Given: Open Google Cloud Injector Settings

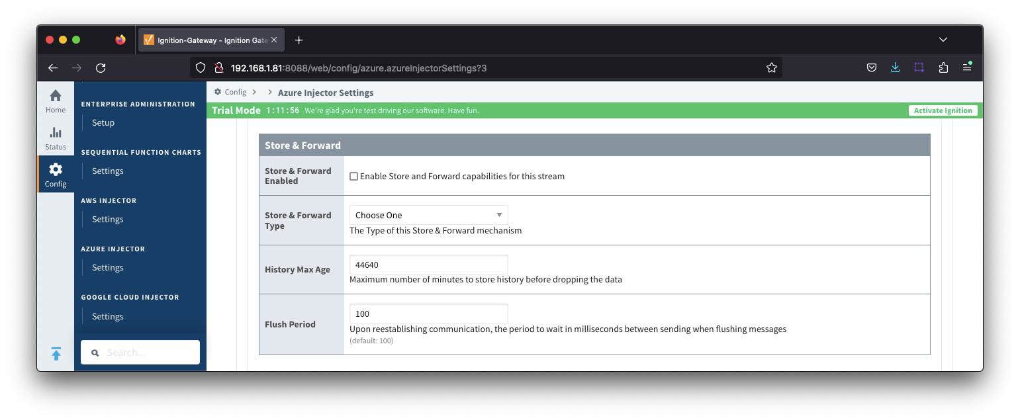Looking at the screenshot, I should click(108, 317).
